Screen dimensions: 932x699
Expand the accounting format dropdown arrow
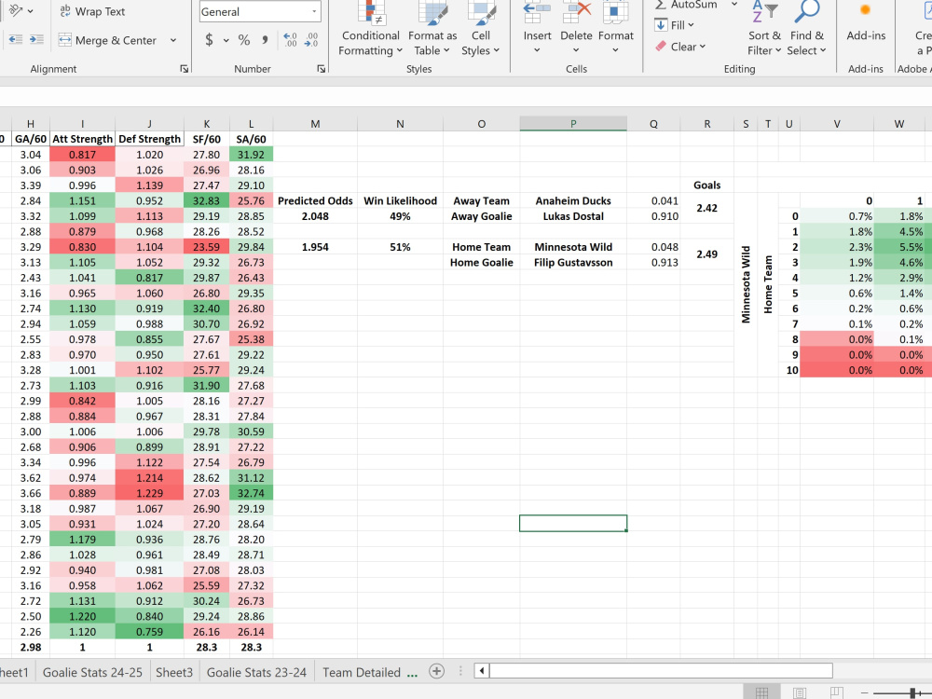(226, 40)
